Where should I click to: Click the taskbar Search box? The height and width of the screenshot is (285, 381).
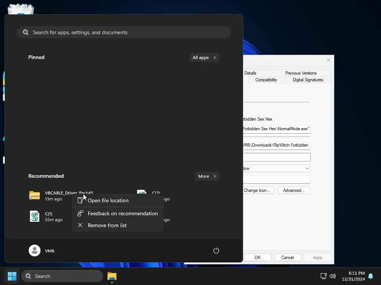(x=62, y=276)
